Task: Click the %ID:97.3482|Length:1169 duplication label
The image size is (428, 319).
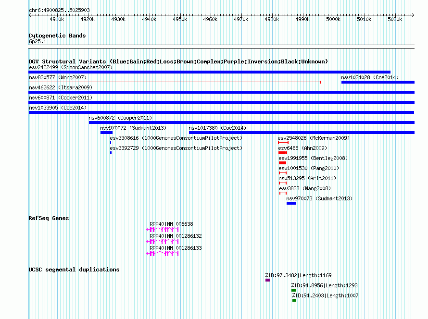Action: pos(298,275)
